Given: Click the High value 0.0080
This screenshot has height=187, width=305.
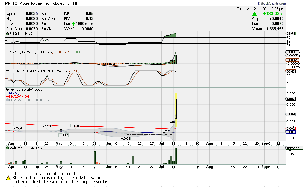Looking at the screenshot, I should (x=32, y=19).
